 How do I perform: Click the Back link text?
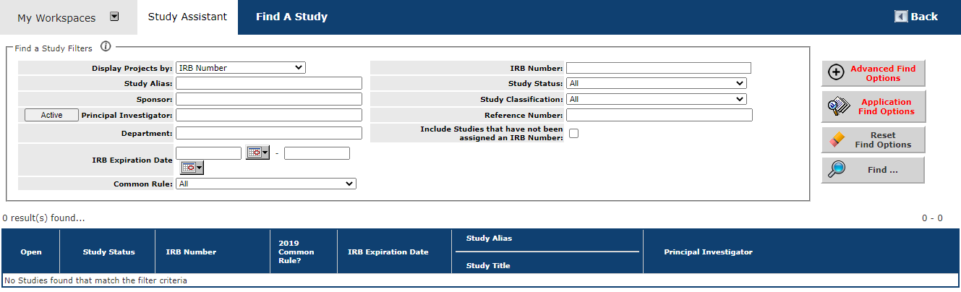924,17
